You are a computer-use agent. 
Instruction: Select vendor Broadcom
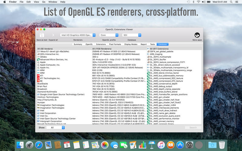tap(64, 89)
